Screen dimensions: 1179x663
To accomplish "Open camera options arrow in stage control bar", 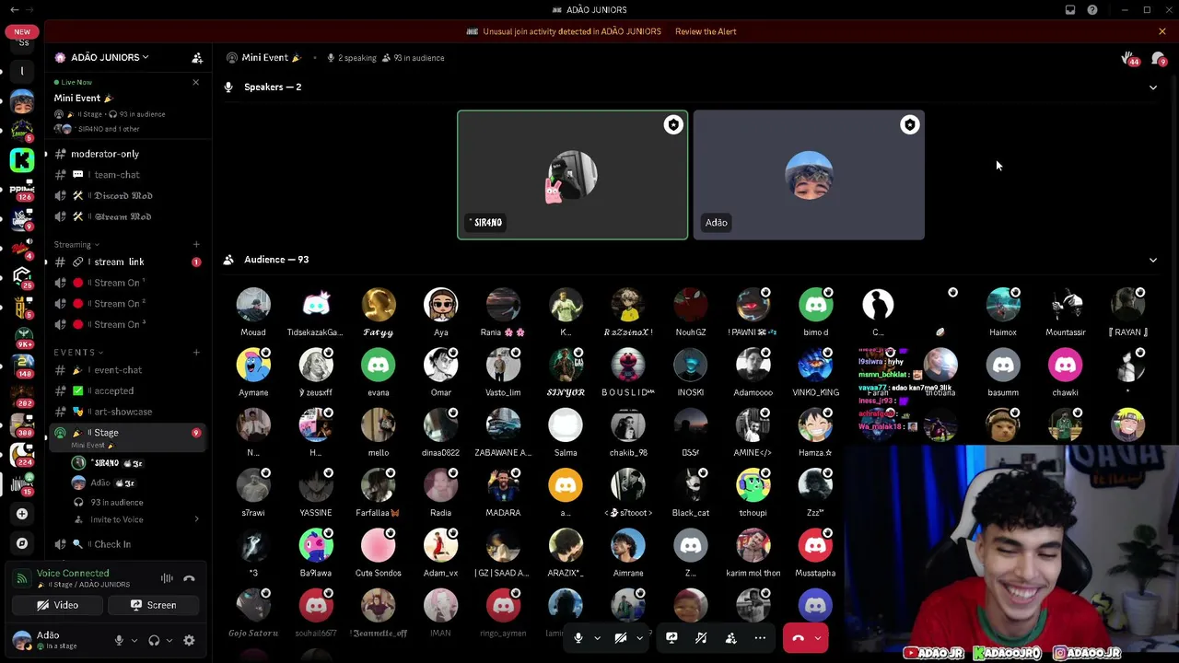I will [639, 638].
